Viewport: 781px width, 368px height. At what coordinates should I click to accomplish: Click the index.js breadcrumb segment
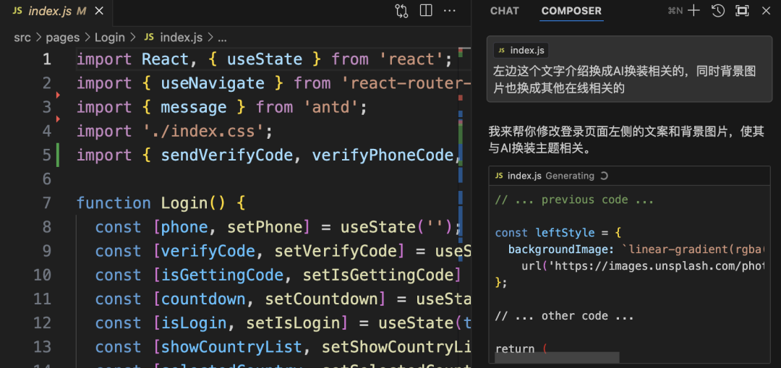click(x=182, y=38)
